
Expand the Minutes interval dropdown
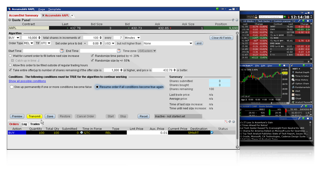[132, 38]
